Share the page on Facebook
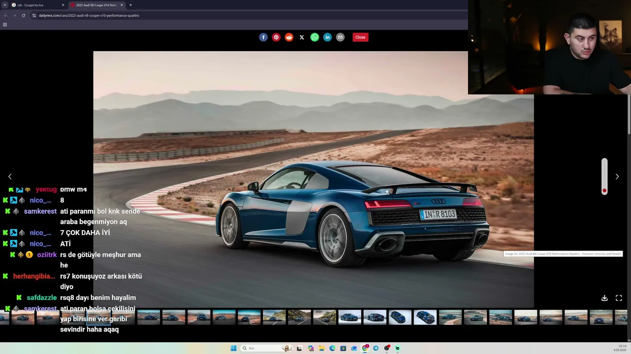The height and width of the screenshot is (354, 631). click(x=263, y=37)
